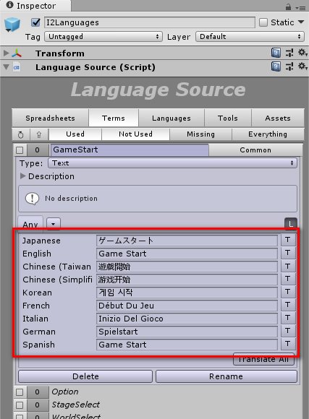Click the T button for Chinese (Simplified)
Viewport: 309px width, 419px height.
(x=288, y=279)
